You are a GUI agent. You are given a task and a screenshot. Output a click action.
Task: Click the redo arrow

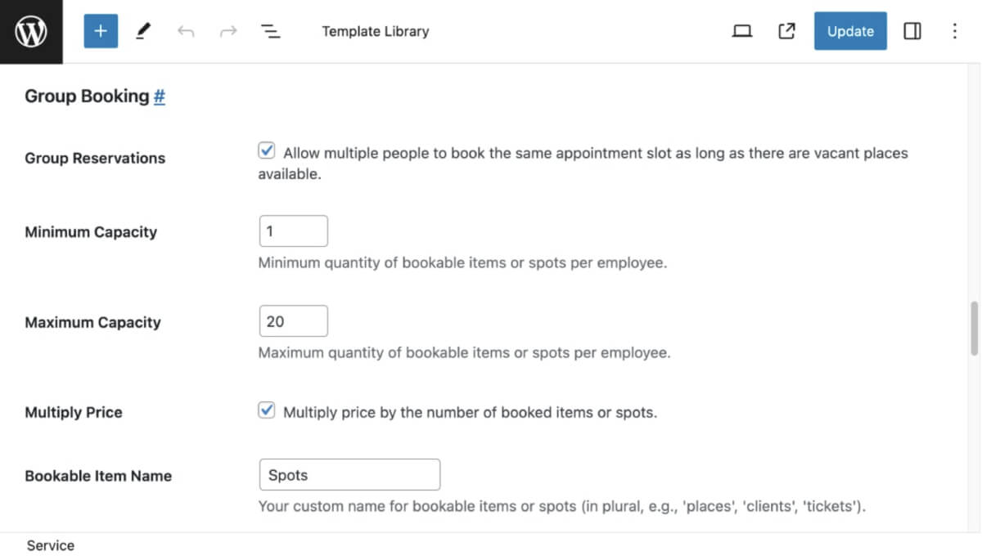(x=228, y=31)
